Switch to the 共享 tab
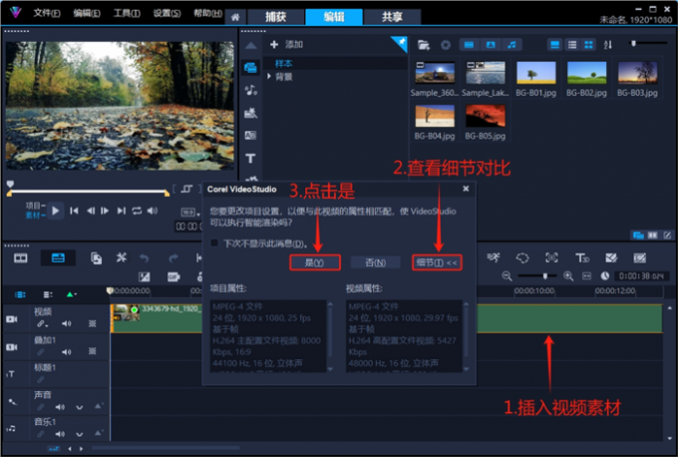This screenshot has height=457, width=678. (392, 17)
